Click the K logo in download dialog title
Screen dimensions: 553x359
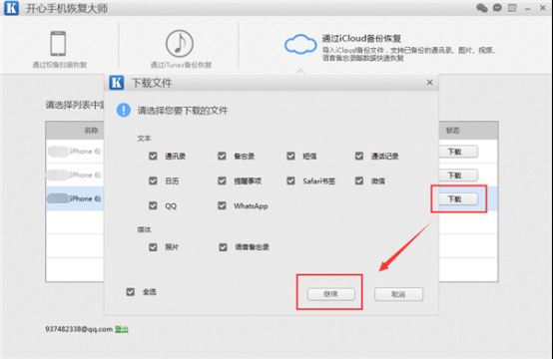click(x=117, y=83)
